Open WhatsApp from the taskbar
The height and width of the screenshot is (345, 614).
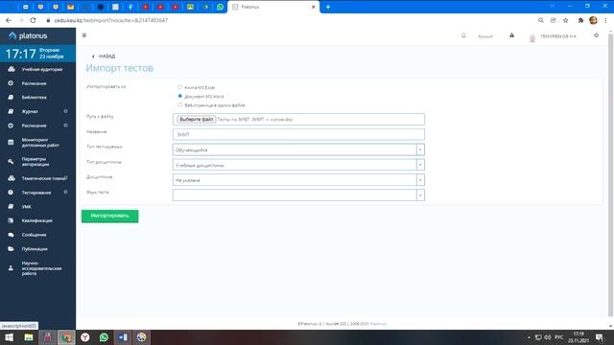[x=104, y=337]
